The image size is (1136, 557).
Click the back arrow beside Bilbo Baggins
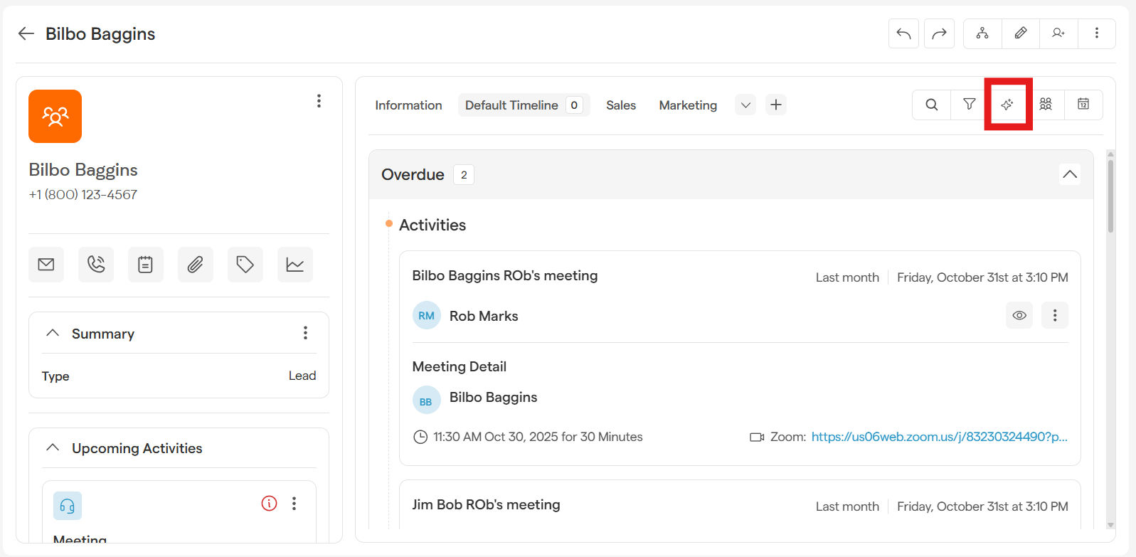pyautogui.click(x=26, y=33)
